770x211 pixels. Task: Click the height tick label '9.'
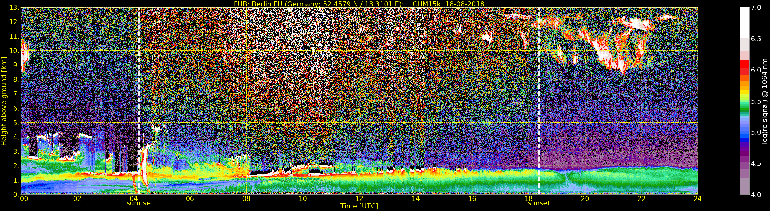tap(16, 65)
